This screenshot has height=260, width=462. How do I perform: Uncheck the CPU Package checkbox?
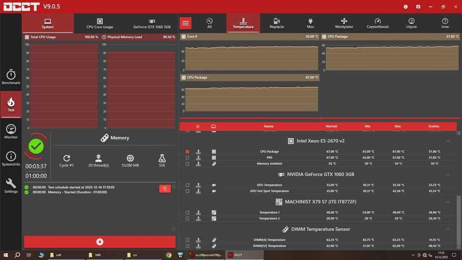tap(188, 151)
